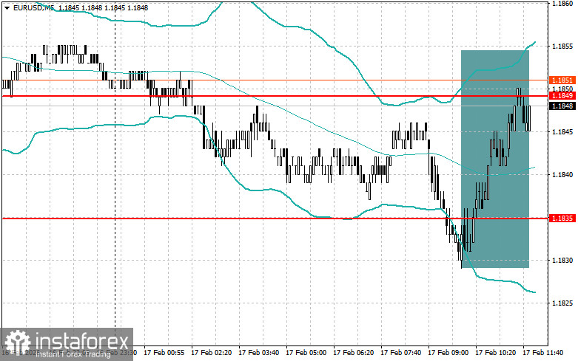Select the 1.1849 red price label

(562, 96)
